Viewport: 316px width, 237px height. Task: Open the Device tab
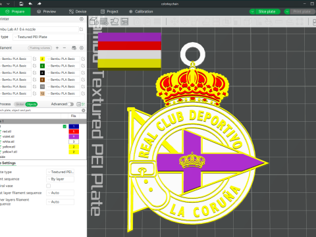coord(78,11)
